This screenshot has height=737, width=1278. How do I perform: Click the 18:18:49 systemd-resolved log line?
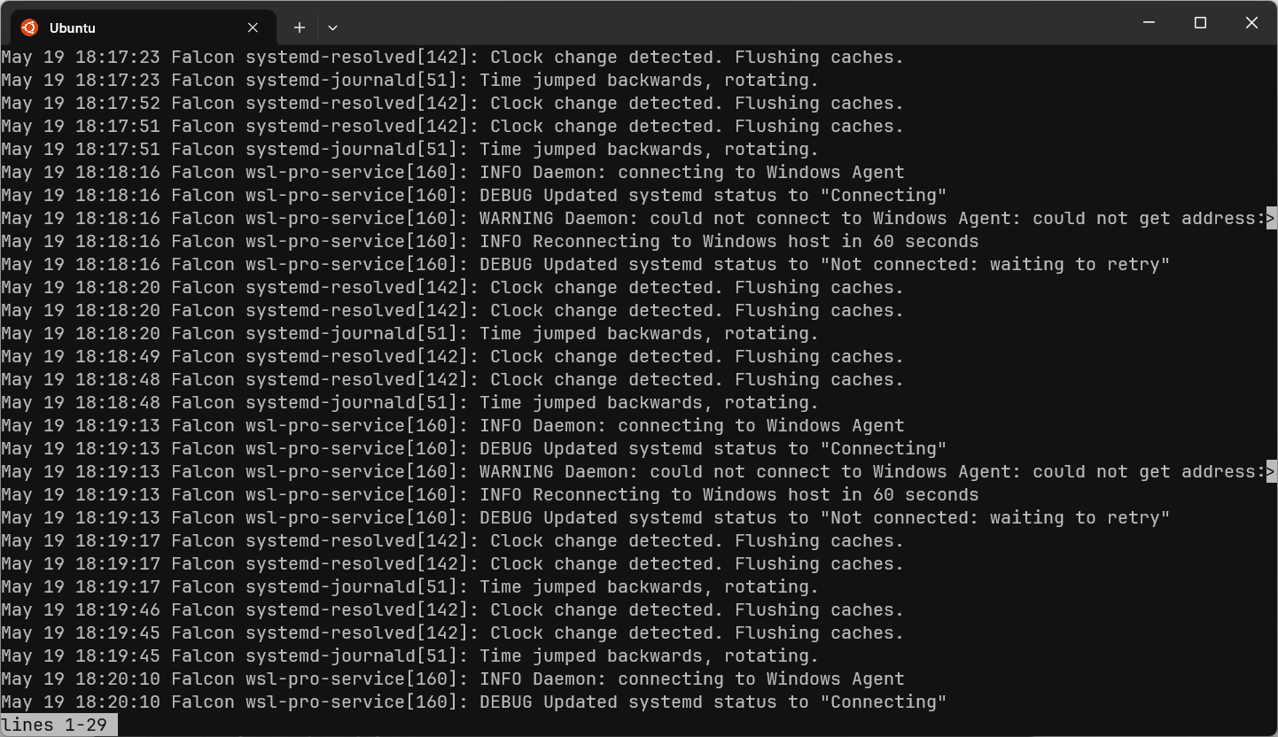(x=452, y=356)
